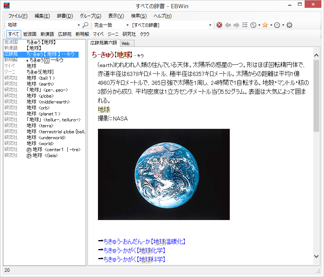Click the red stop search icon
324x277 pixels.
click(219, 25)
